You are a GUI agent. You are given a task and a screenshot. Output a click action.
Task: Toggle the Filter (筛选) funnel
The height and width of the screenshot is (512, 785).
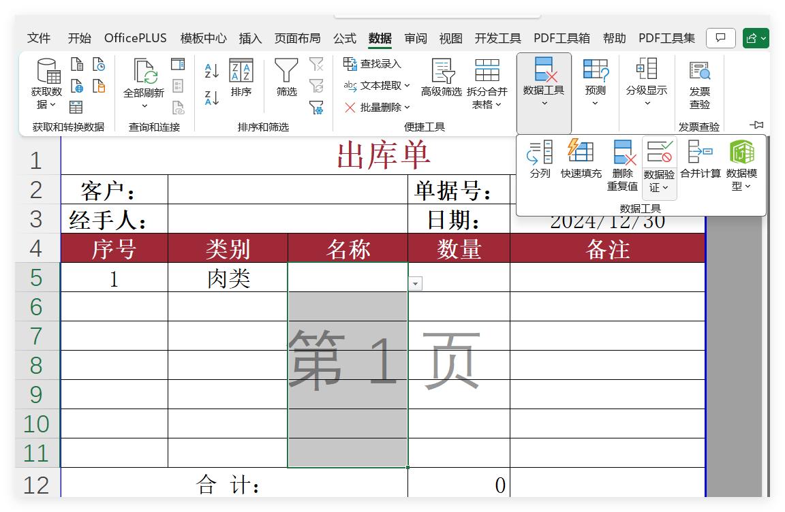(x=286, y=78)
